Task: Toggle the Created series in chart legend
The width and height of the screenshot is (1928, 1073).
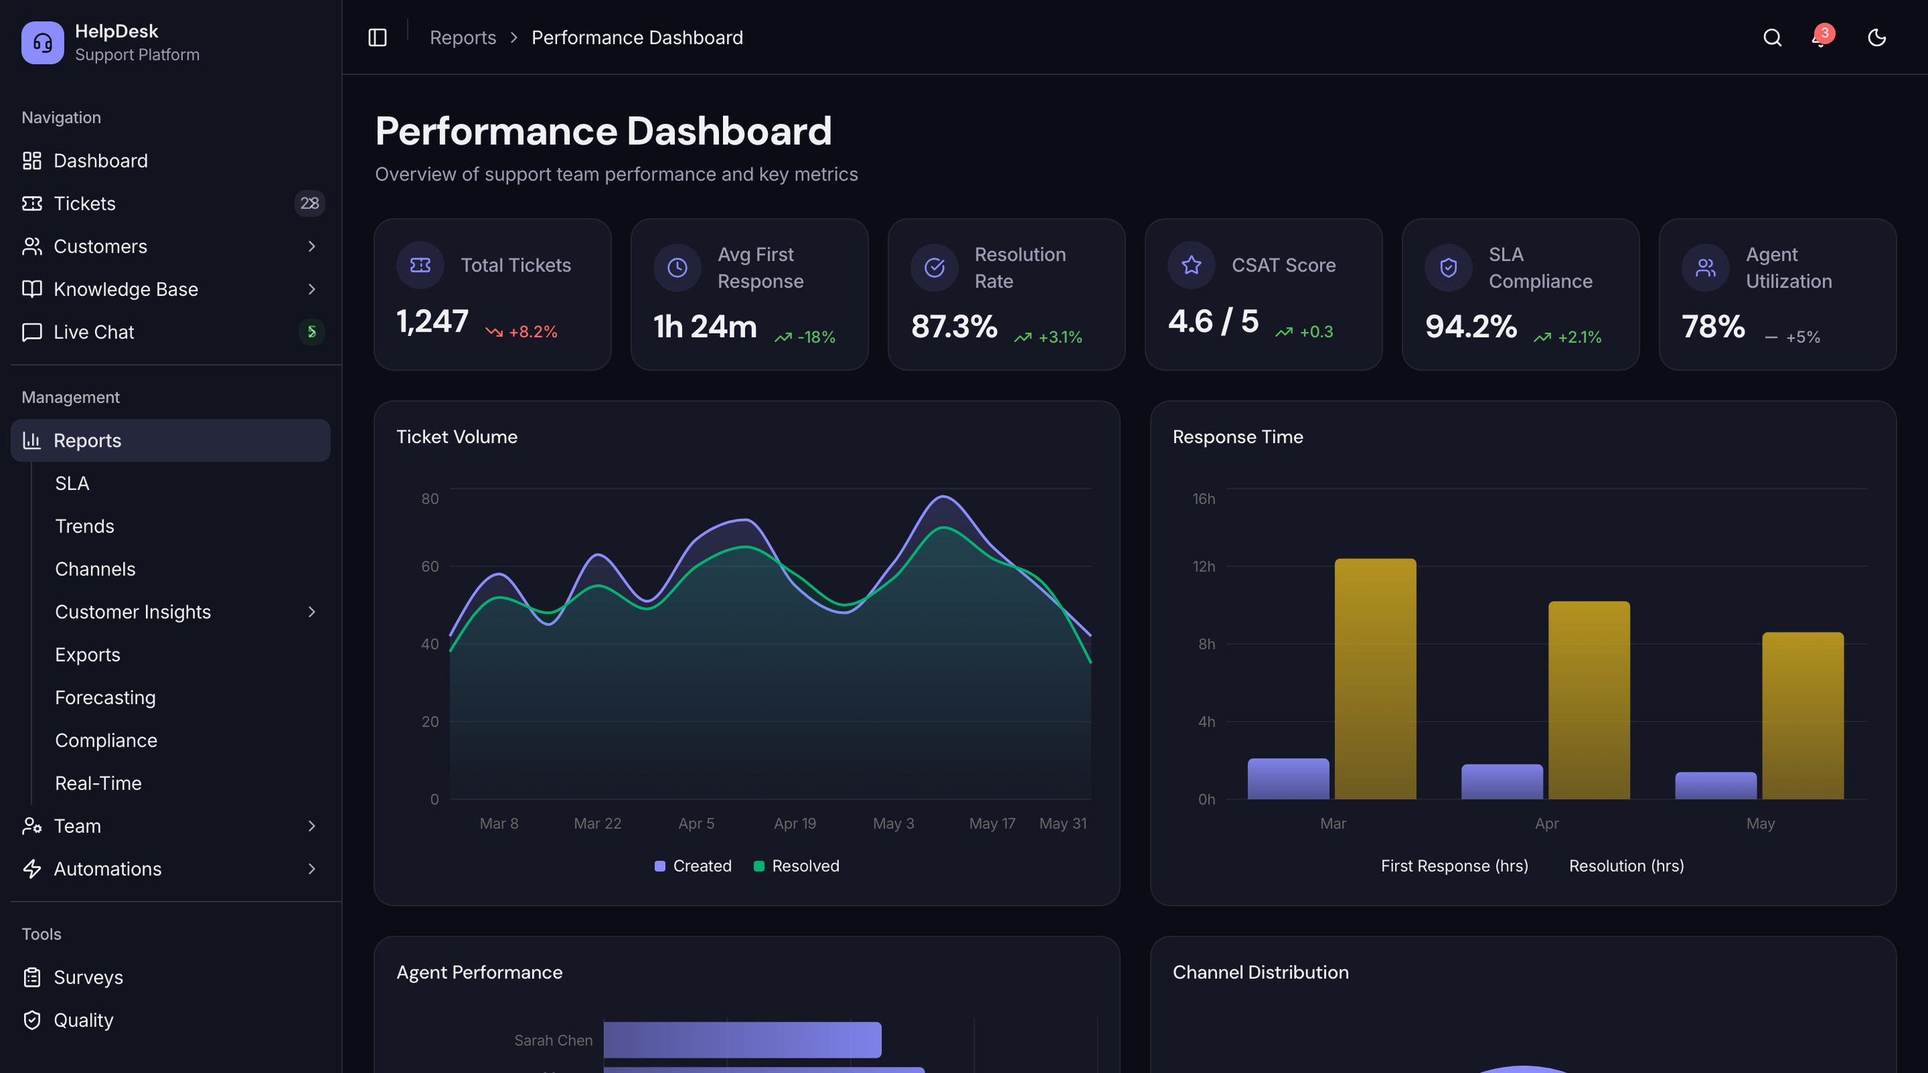Action: pos(692,866)
